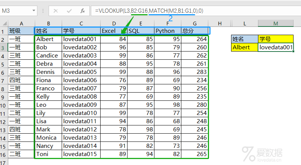
Task: Click inside the formula bar VLOOKUP text
Action: click(x=149, y=11)
